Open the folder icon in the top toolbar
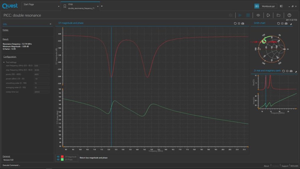The height and width of the screenshot is (169, 300). coord(278,15)
